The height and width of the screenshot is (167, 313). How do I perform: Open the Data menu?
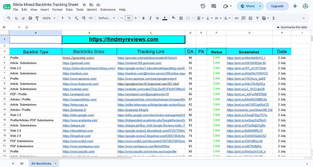69,10
